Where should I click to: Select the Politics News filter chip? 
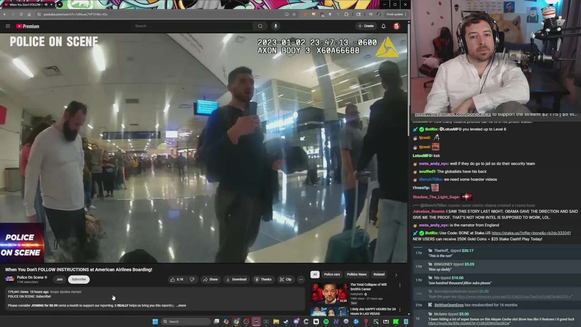[x=357, y=274]
